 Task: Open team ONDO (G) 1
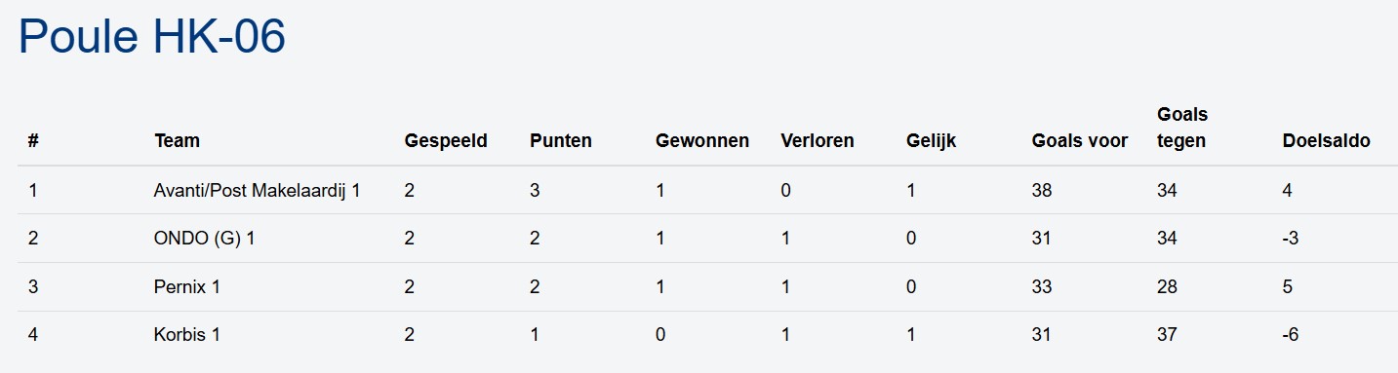pyautogui.click(x=205, y=239)
